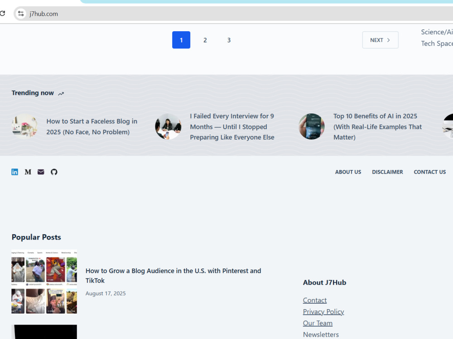Open CONTACT US footer menu item
This screenshot has height=339, width=453.
click(x=429, y=172)
